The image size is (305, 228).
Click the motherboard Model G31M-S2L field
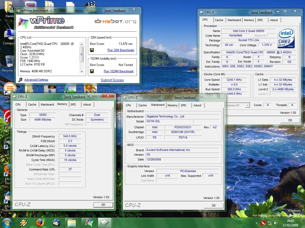(169, 121)
